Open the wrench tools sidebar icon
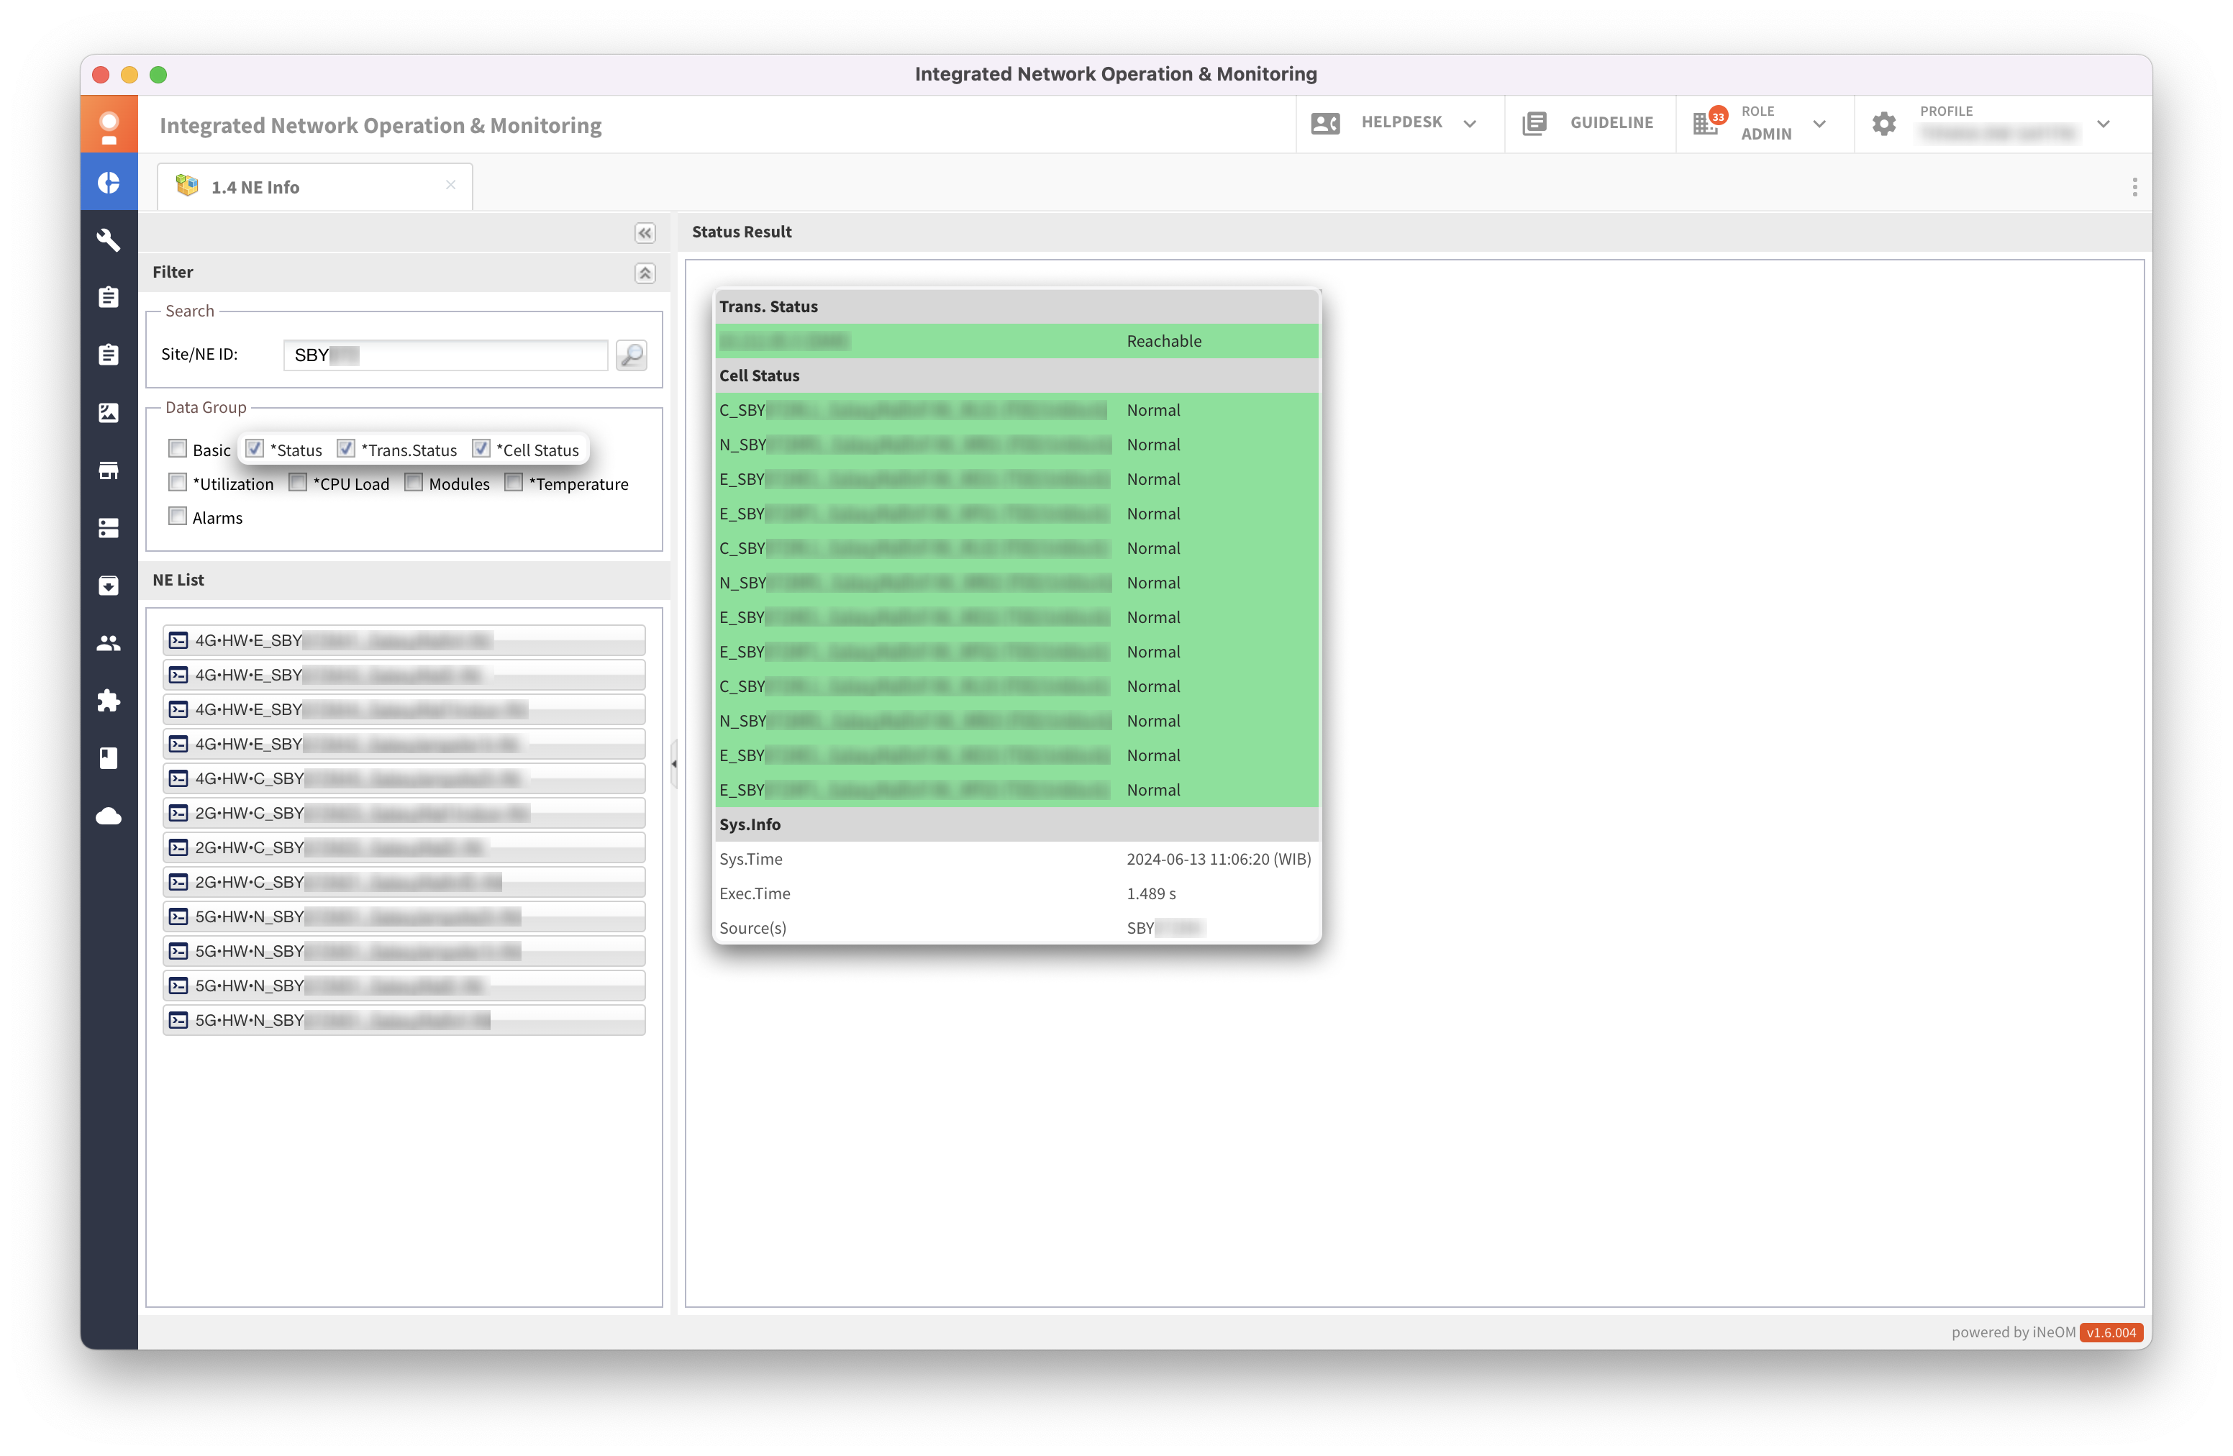This screenshot has height=1456, width=2233. [109, 240]
